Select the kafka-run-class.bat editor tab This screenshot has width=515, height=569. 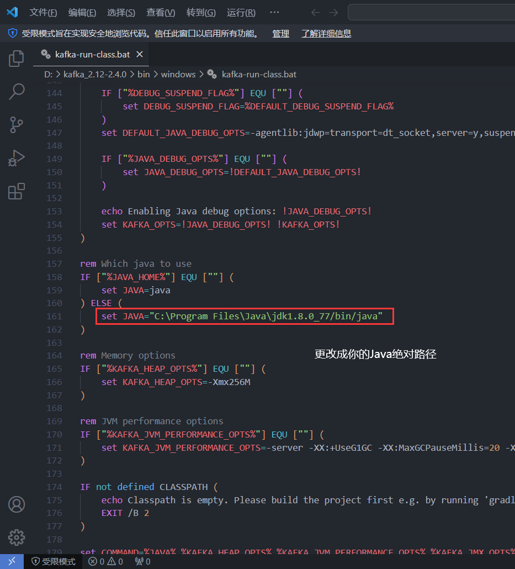[x=91, y=55]
